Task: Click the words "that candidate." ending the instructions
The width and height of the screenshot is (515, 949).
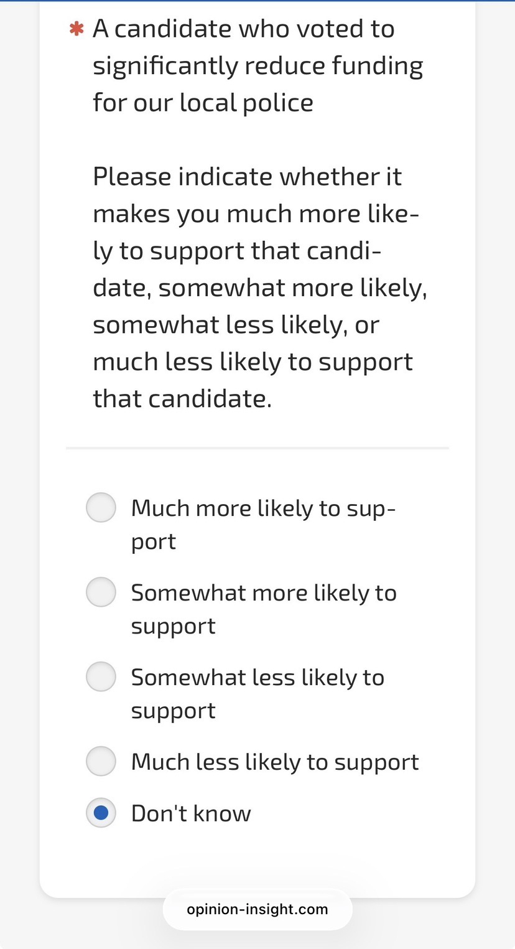Action: tap(182, 399)
